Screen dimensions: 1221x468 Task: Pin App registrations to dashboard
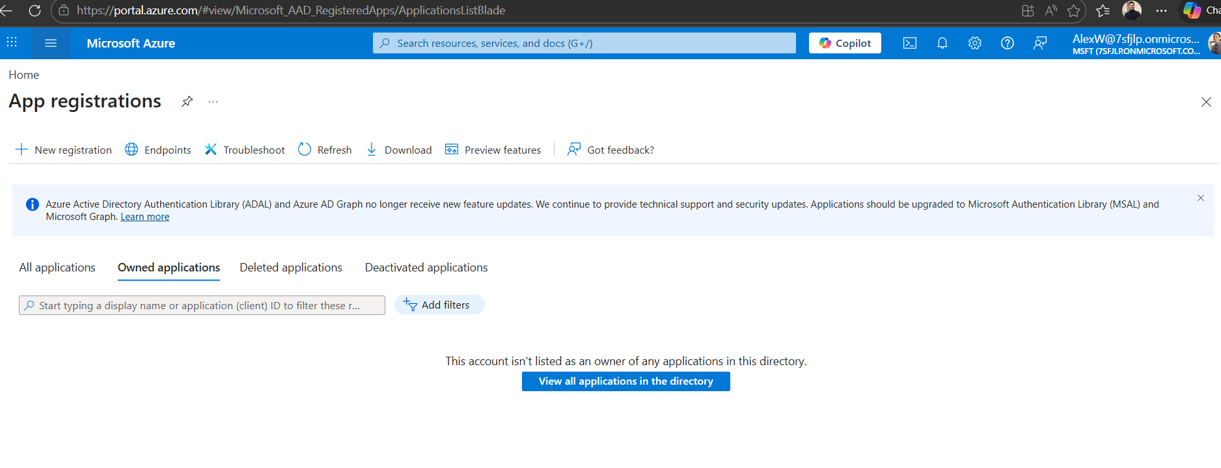187,102
